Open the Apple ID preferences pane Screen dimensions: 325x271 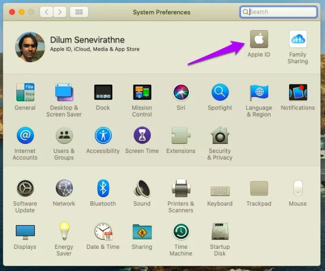[259, 40]
